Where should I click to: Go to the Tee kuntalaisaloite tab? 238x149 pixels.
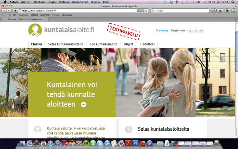103,44
